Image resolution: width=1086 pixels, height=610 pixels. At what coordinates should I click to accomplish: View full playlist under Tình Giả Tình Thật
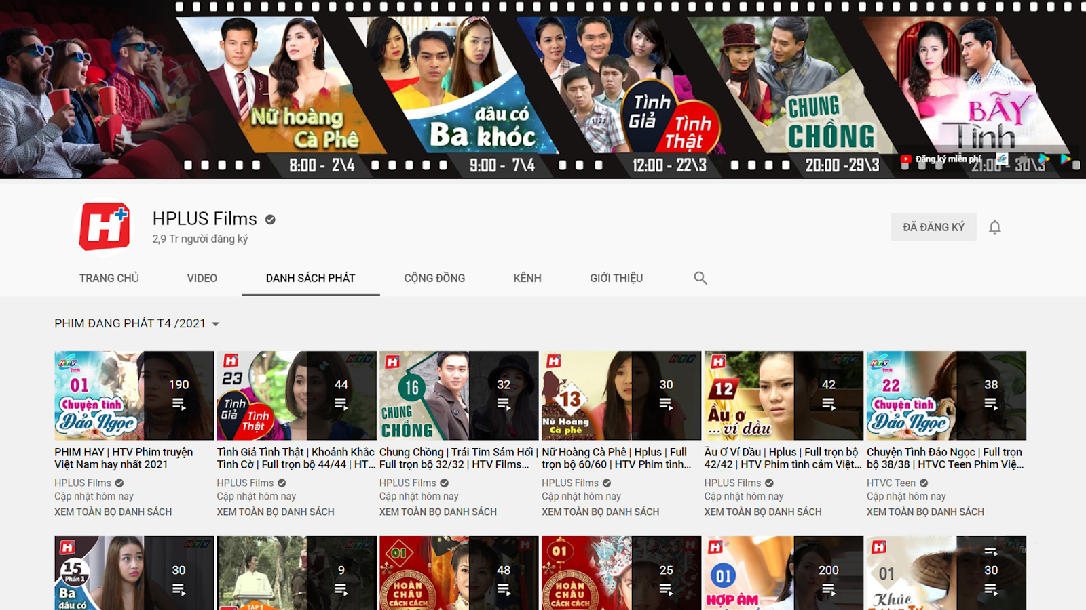(276, 512)
